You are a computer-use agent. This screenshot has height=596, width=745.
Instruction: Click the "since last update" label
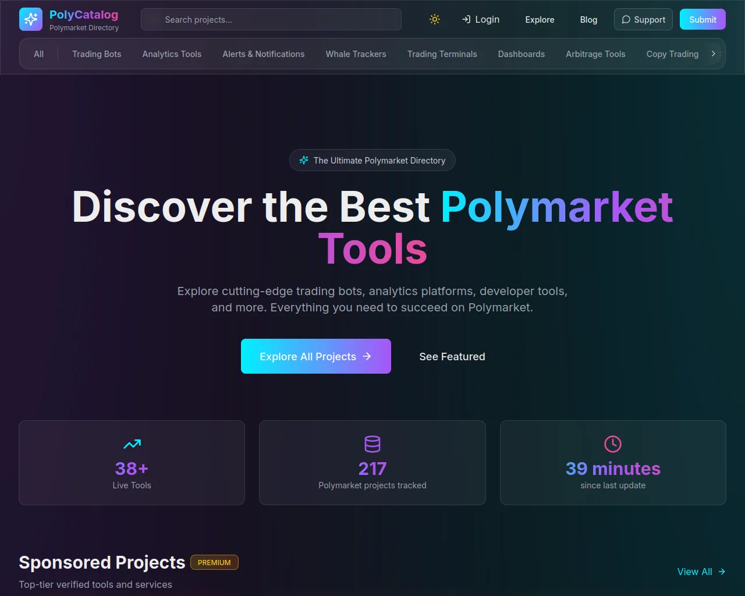click(613, 485)
